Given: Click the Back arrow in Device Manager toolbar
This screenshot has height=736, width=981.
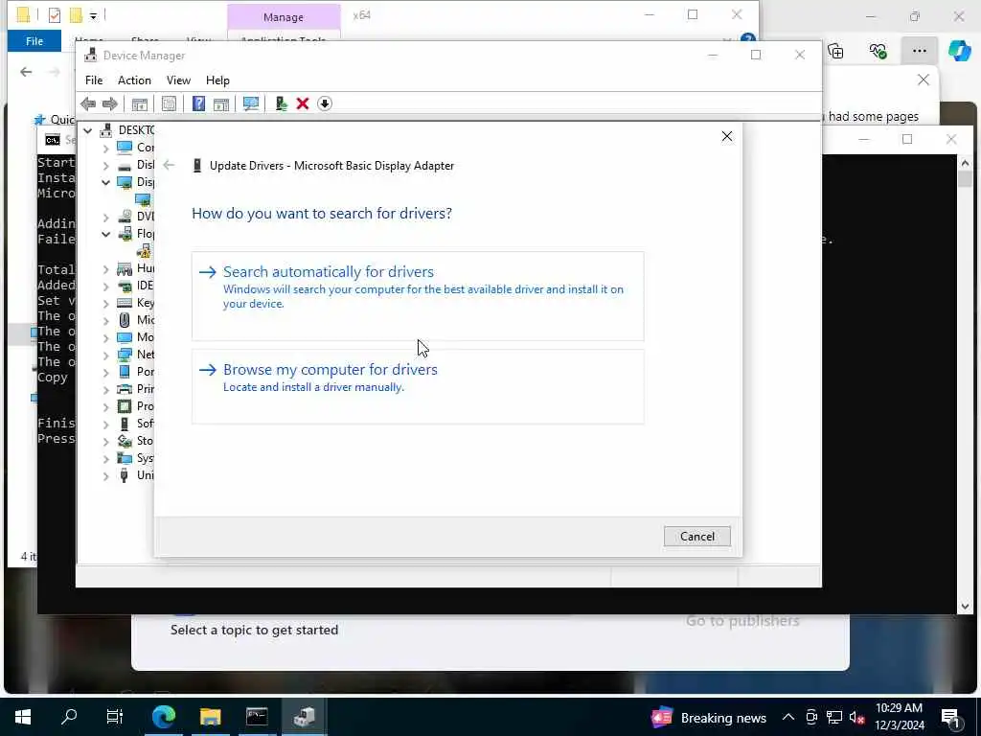Looking at the screenshot, I should click(x=88, y=103).
